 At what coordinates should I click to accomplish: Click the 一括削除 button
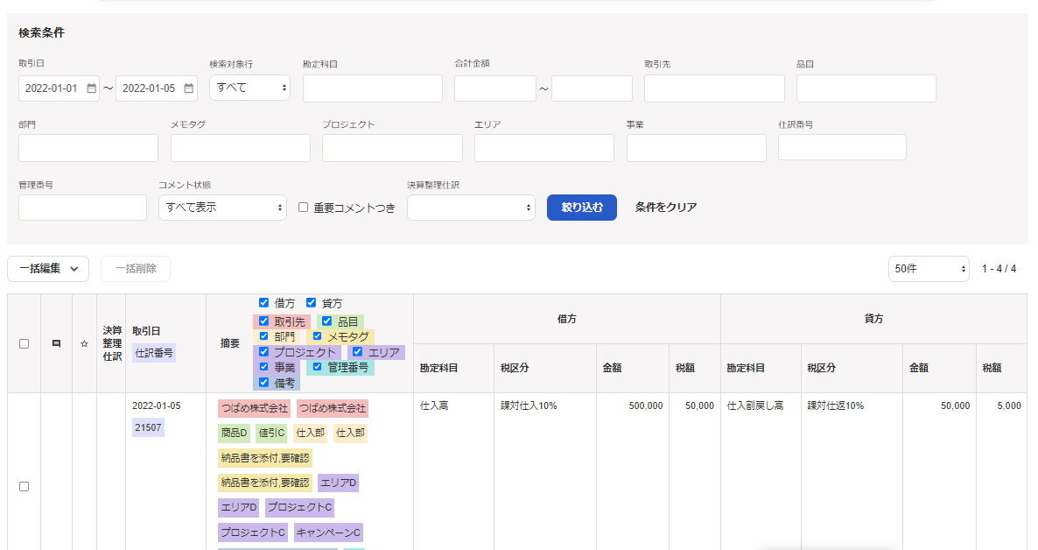pos(136,268)
